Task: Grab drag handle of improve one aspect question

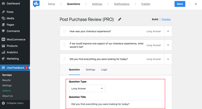Action: click(64, 45)
